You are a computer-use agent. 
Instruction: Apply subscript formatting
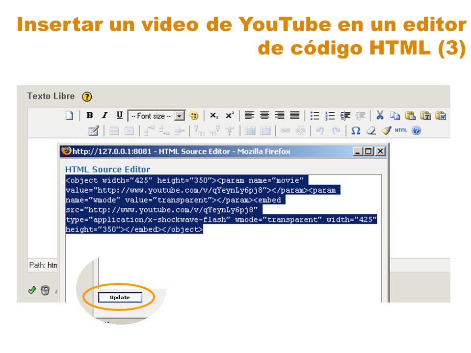pos(214,116)
